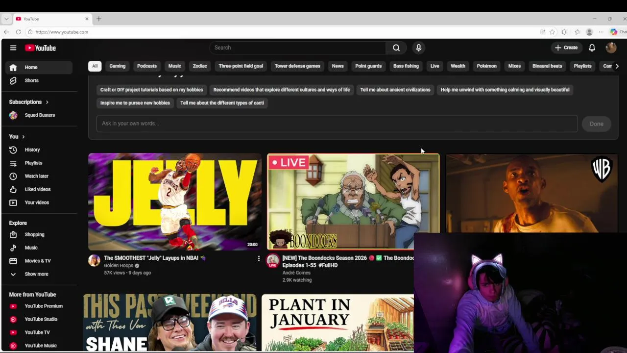Select Three-point field goal chip

[x=241, y=66]
